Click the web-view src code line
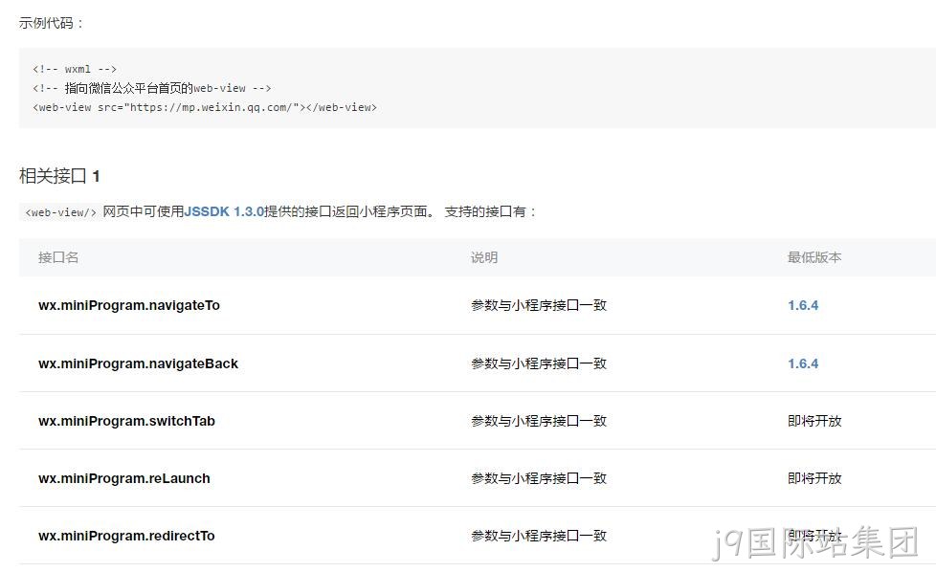Image resolution: width=936 pixels, height=572 pixels. tap(205, 107)
